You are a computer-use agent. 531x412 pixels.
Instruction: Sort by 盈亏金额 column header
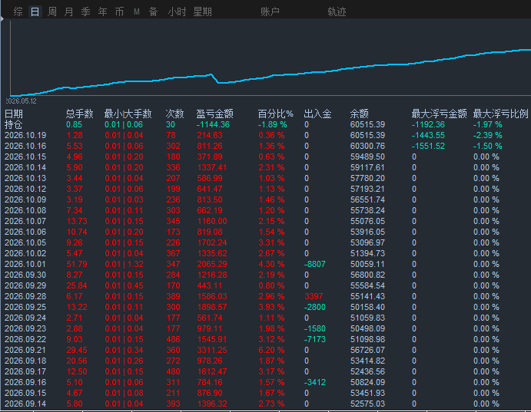click(214, 114)
